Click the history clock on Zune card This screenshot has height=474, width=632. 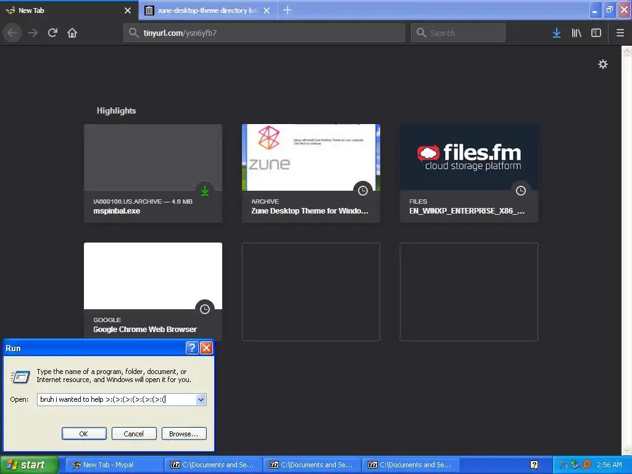(363, 191)
